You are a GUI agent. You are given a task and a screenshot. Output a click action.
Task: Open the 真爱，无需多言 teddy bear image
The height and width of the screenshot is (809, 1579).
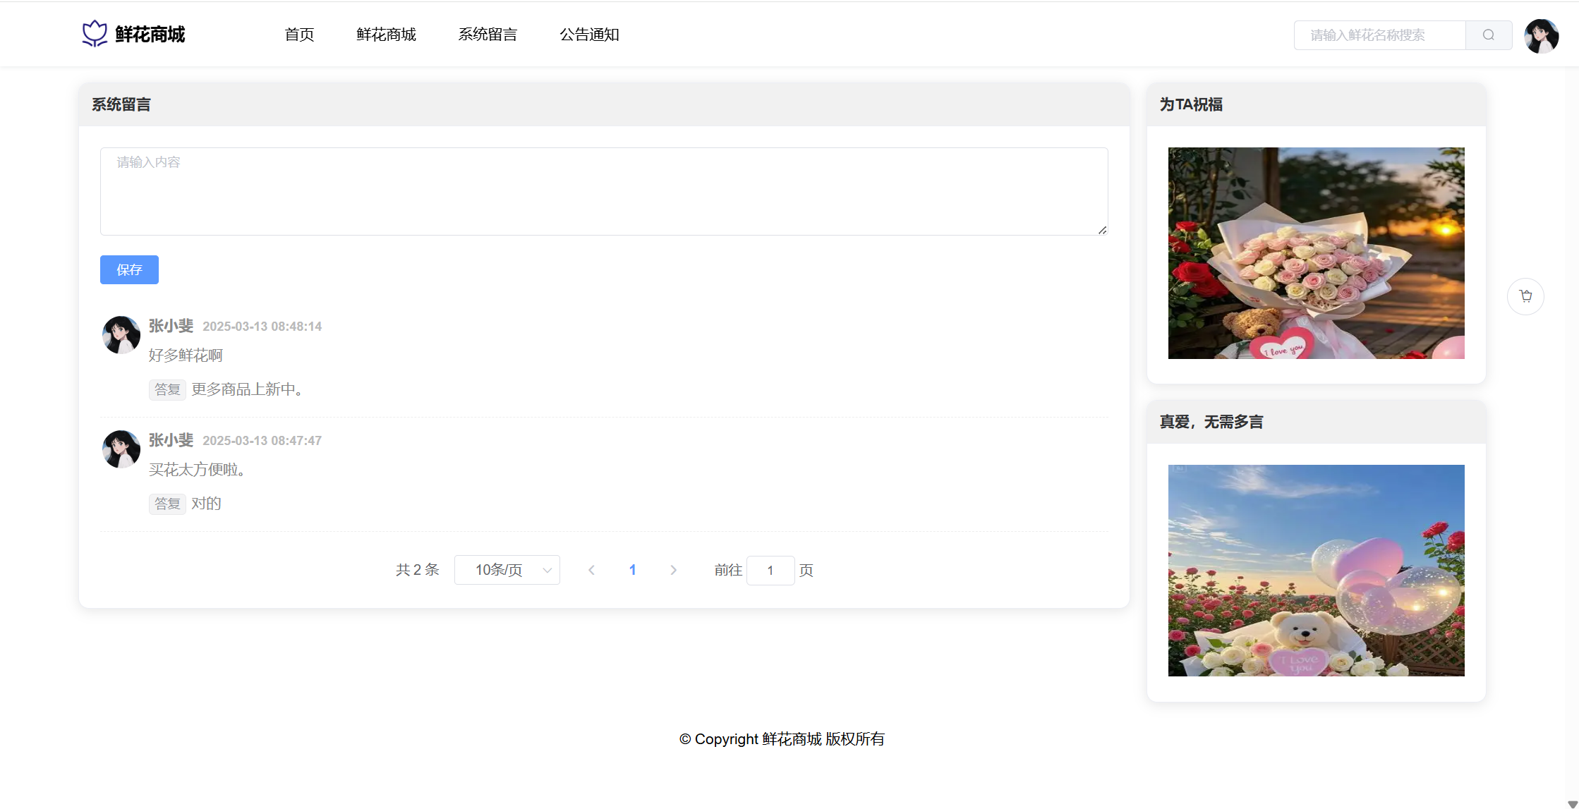1316,571
